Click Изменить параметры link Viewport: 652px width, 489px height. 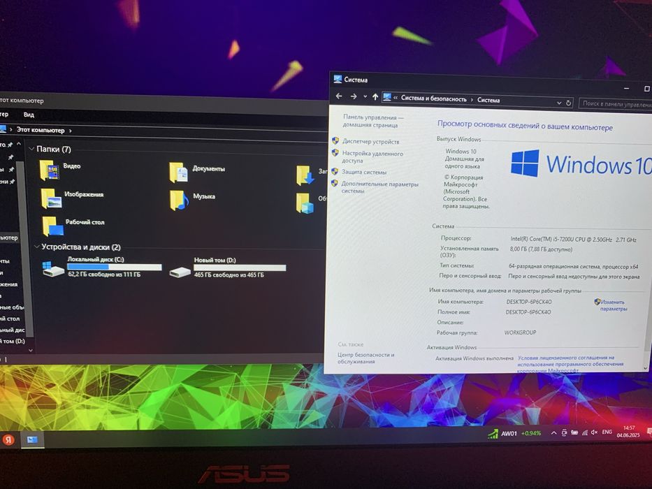click(x=613, y=305)
